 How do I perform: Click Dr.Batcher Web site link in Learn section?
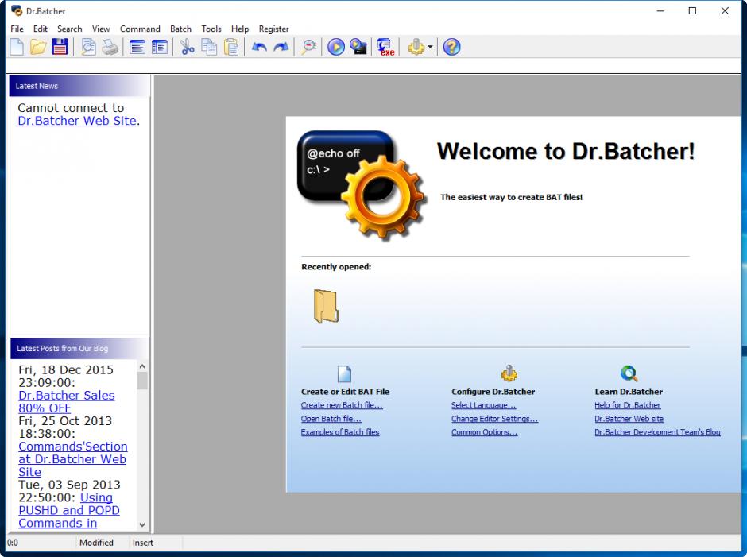(629, 418)
